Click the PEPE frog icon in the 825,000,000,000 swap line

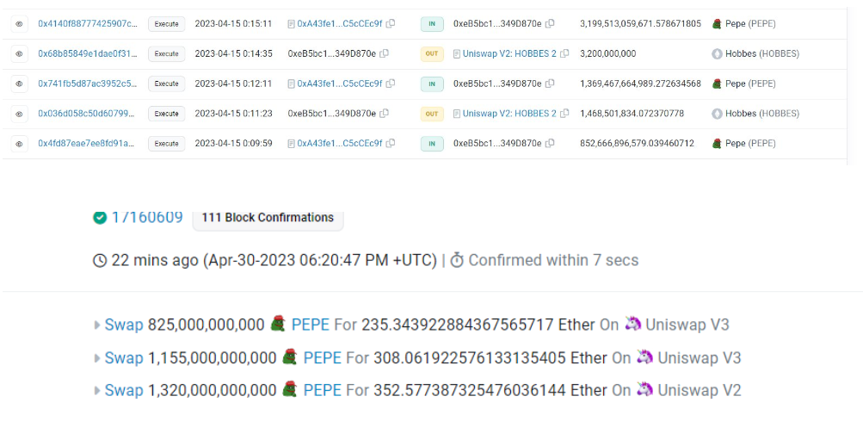(278, 325)
